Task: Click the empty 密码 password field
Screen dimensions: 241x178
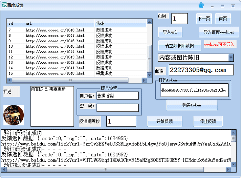Action: point(118,108)
